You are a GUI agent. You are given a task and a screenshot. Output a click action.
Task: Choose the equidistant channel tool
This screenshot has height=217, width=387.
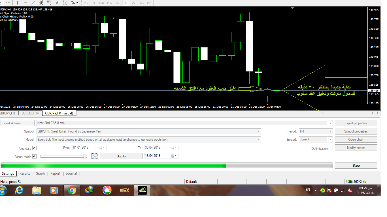[41, 3]
